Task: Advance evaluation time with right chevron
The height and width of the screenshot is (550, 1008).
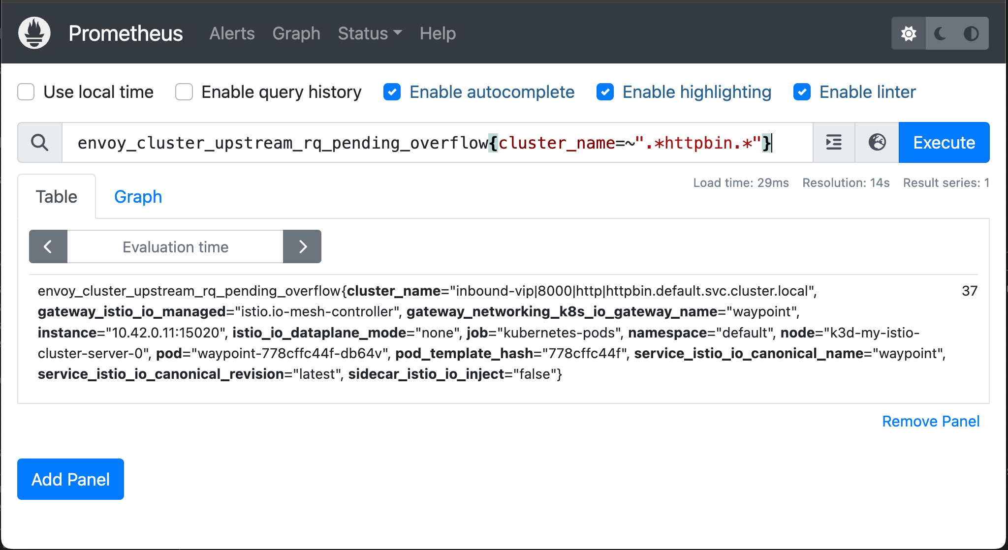Action: [302, 246]
